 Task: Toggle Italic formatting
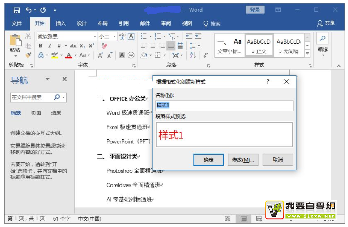click(50, 46)
